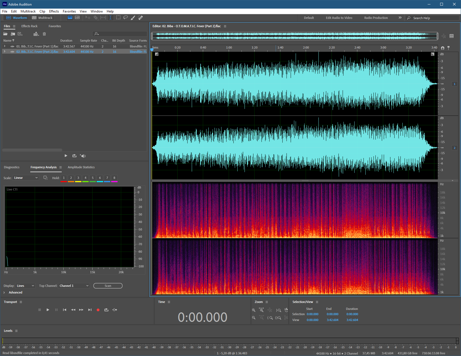
Task: Toggle Hold button 8
Action: tap(114, 178)
